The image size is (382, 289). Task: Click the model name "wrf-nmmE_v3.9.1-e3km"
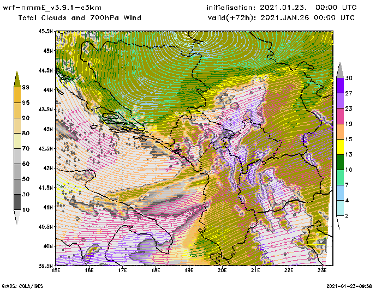point(52,8)
